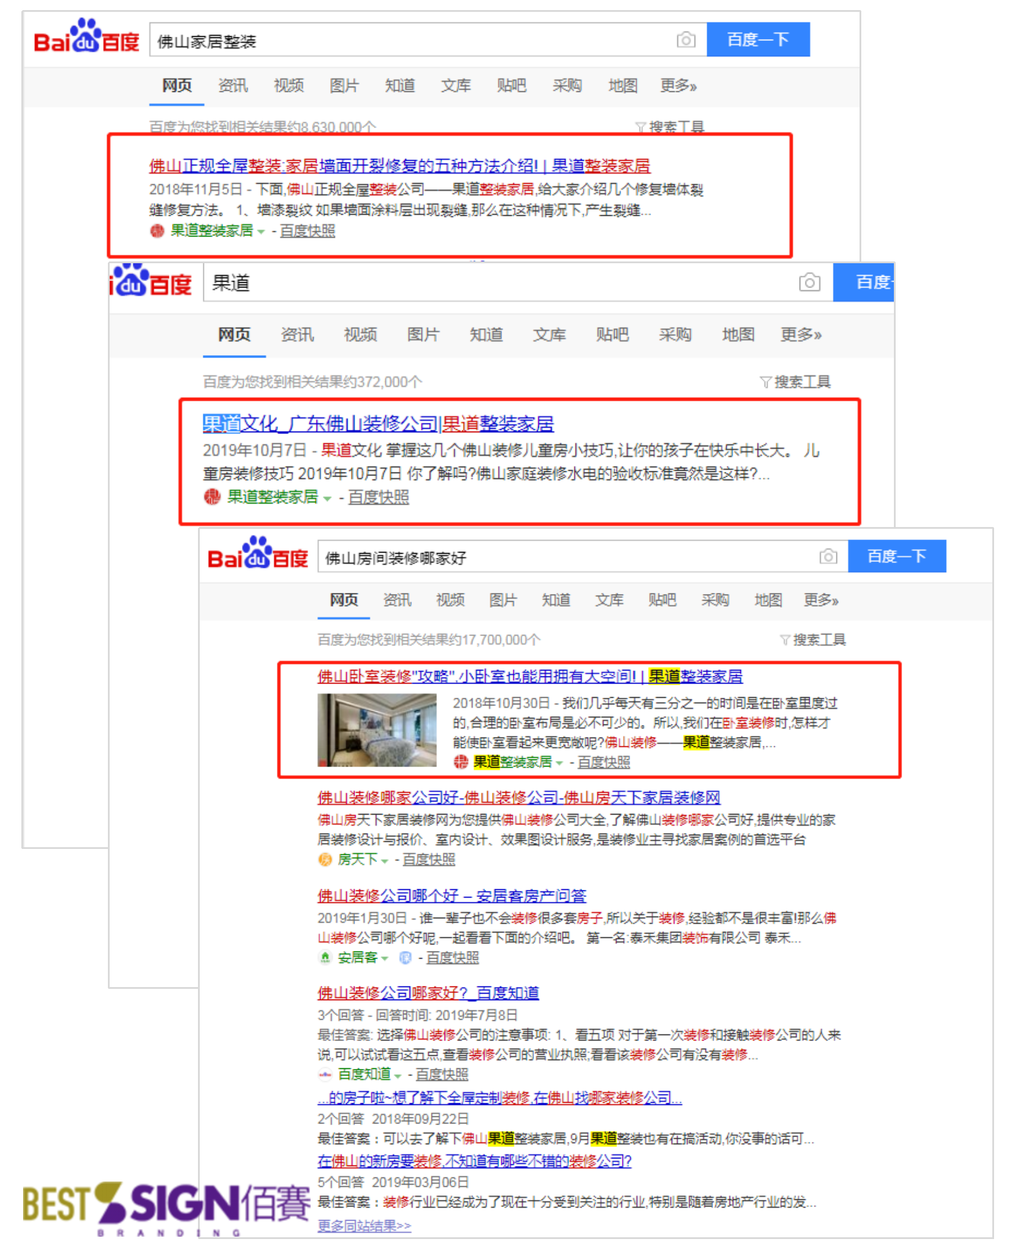The width and height of the screenshot is (1016, 1258).
Task: Expand the arrow next to 百度知道
Action: point(397,1075)
